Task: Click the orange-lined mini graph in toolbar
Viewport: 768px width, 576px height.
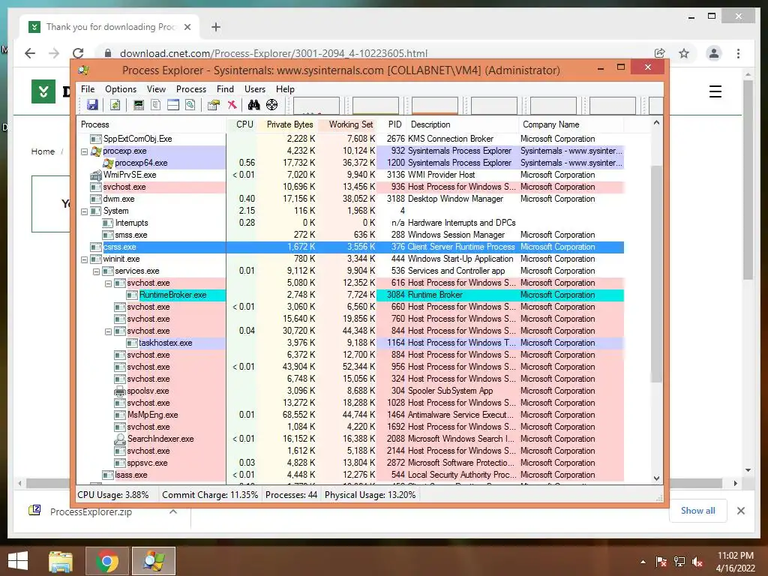Action: tap(434, 105)
